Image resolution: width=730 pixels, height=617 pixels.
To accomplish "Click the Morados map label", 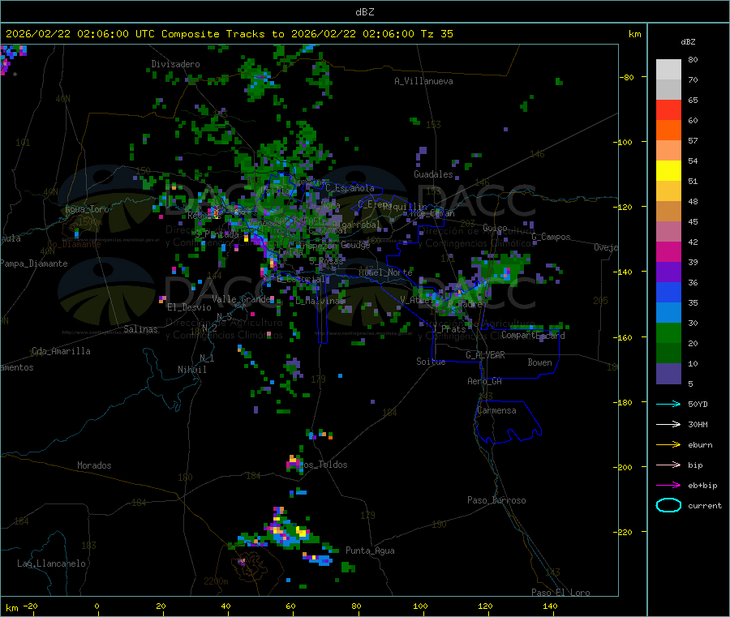I will pos(94,465).
